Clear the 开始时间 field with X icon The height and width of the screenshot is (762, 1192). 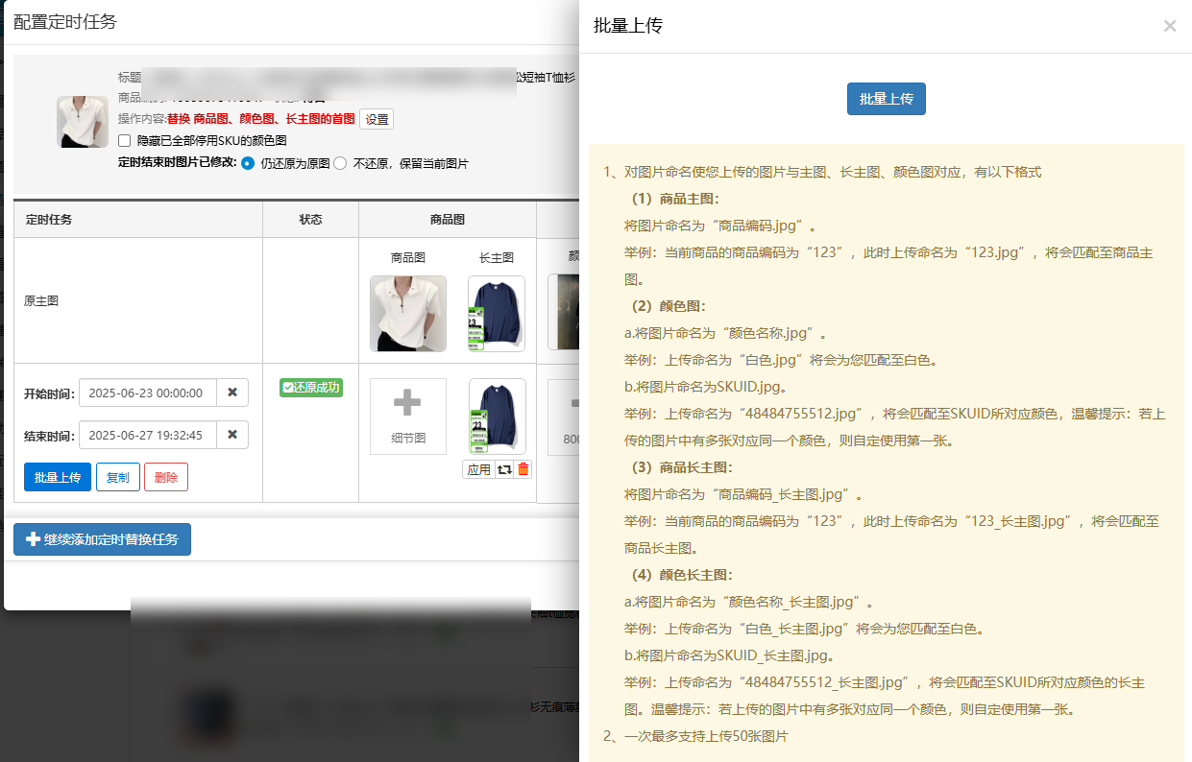(232, 393)
